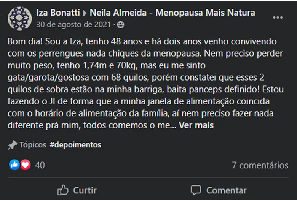This screenshot has width=297, height=201.
Task: Expand the post with Ver mais
Action: tap(196, 125)
